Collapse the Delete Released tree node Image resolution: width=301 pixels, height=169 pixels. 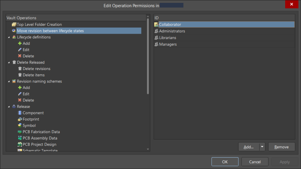click(9, 62)
